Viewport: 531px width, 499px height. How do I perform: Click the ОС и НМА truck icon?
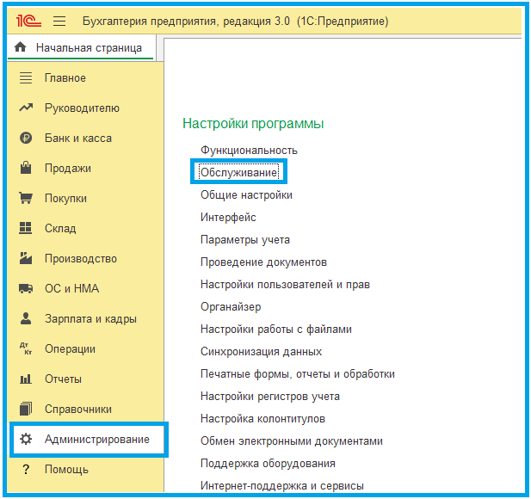(x=26, y=288)
